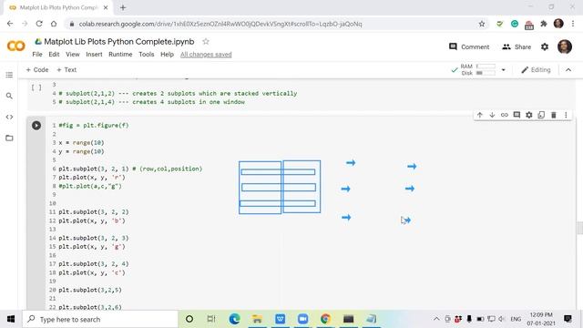Collapse the header with the chevron up arrow
The image size is (583, 328).
pos(568,69)
